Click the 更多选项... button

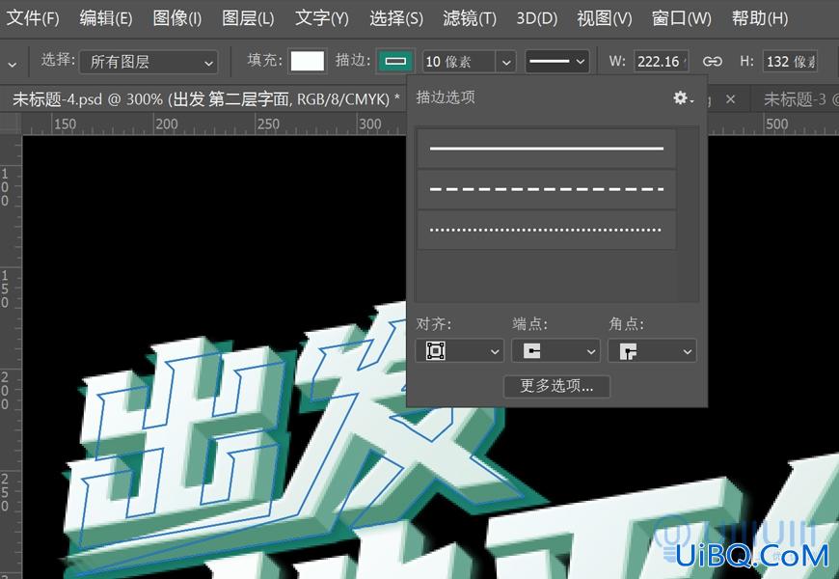coord(556,386)
